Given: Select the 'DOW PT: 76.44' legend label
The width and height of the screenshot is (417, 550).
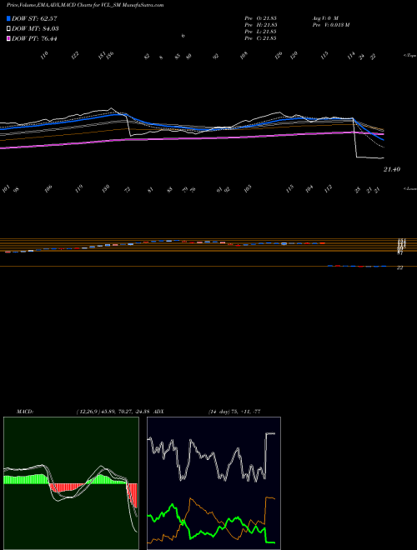Looking at the screenshot, I should (34, 38).
